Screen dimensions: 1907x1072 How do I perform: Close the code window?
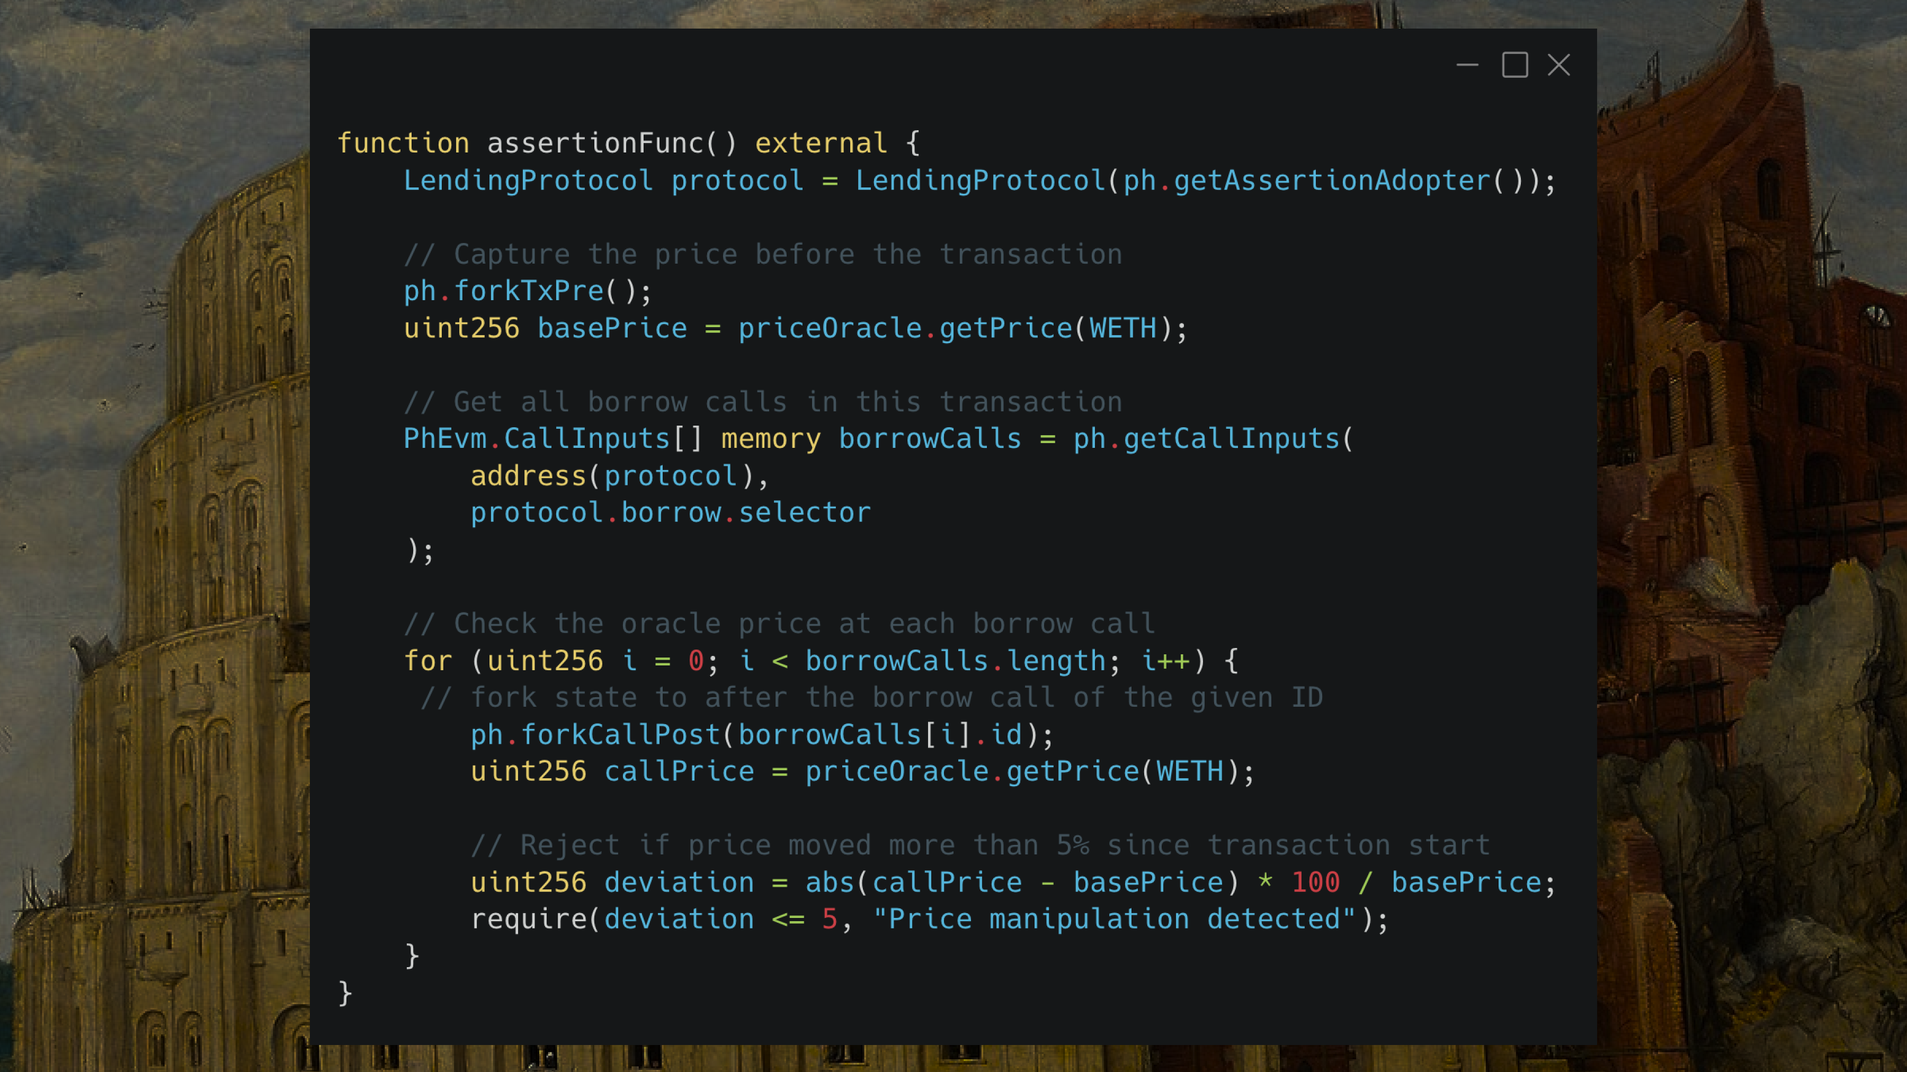tap(1558, 65)
